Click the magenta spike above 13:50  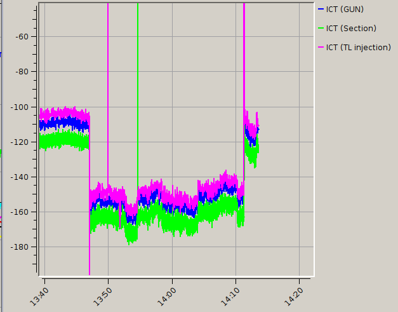[108, 95]
